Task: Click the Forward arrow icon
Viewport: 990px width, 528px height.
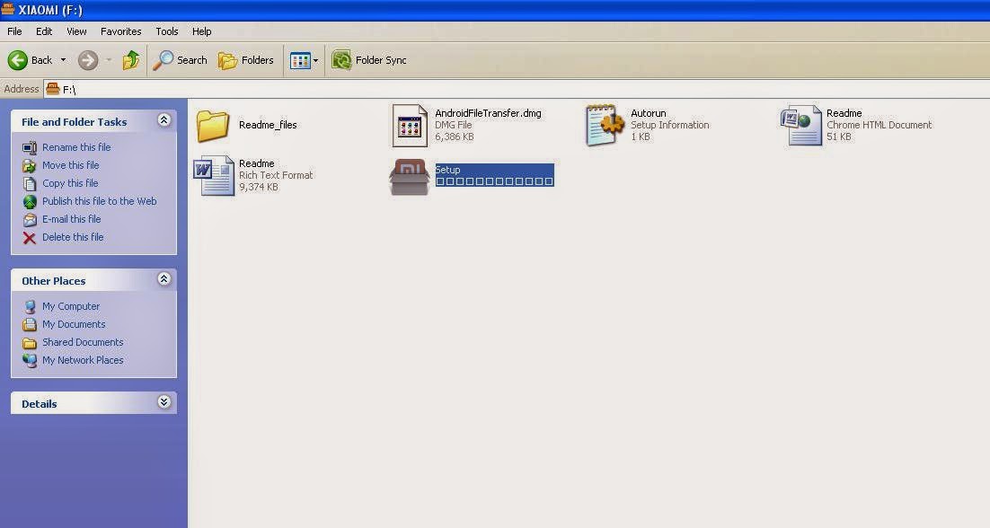Action: coord(88,60)
